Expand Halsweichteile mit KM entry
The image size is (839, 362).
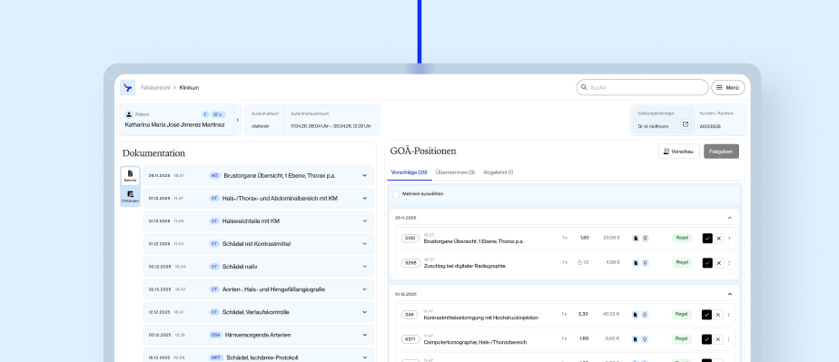pos(365,220)
